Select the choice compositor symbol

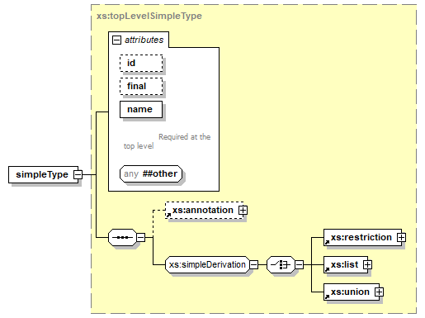pyautogui.click(x=281, y=265)
